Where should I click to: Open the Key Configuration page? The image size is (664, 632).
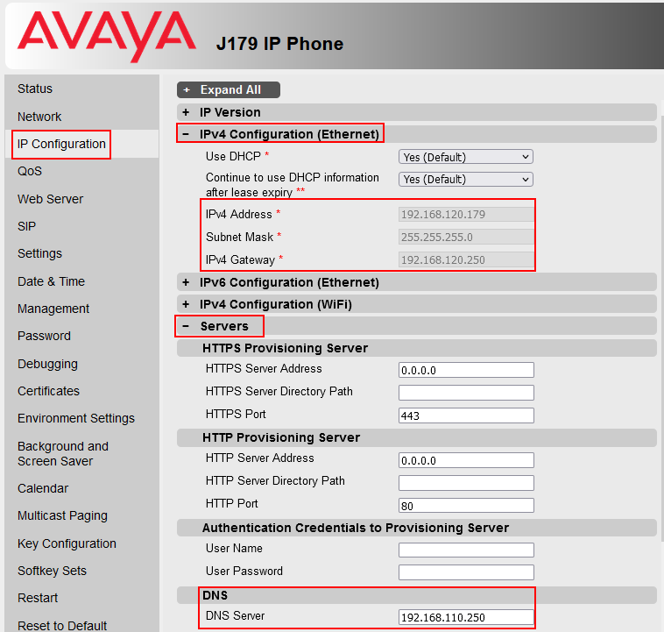(x=67, y=543)
